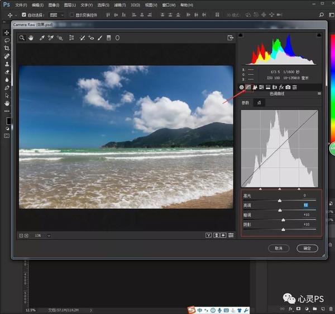Swap before and after settings icon
Screen dimensions: 335x314
(x=216, y=236)
